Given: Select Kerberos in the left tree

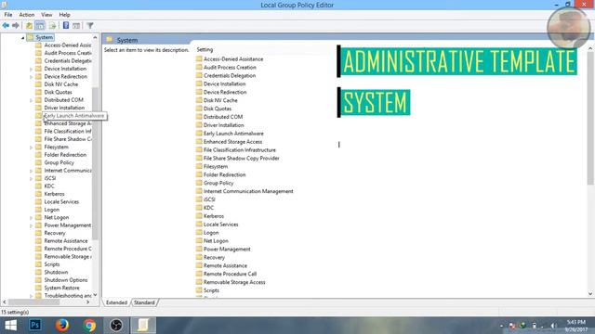Looking at the screenshot, I should 54,194.
